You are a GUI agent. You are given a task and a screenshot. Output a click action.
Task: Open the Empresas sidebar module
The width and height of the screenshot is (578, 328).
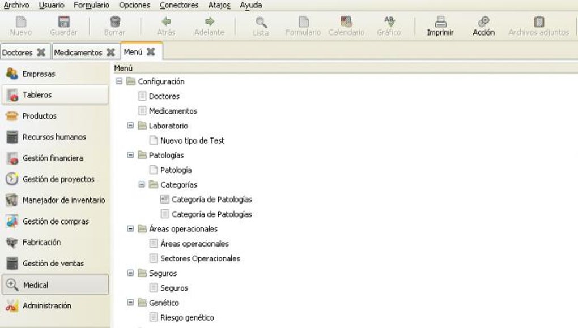[x=56, y=74]
